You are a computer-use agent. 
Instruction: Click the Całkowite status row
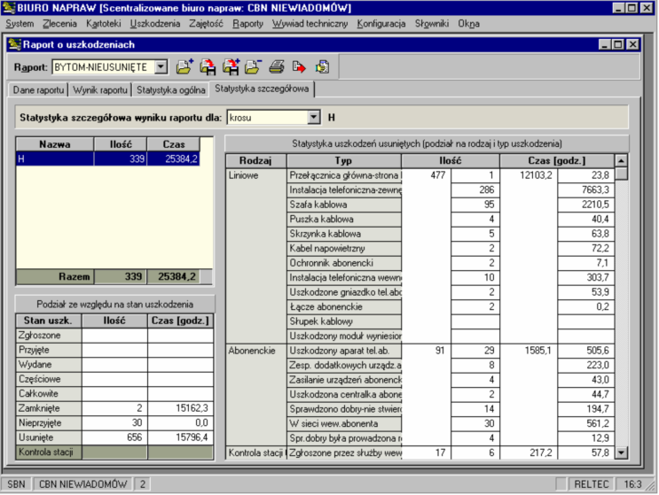point(114,393)
